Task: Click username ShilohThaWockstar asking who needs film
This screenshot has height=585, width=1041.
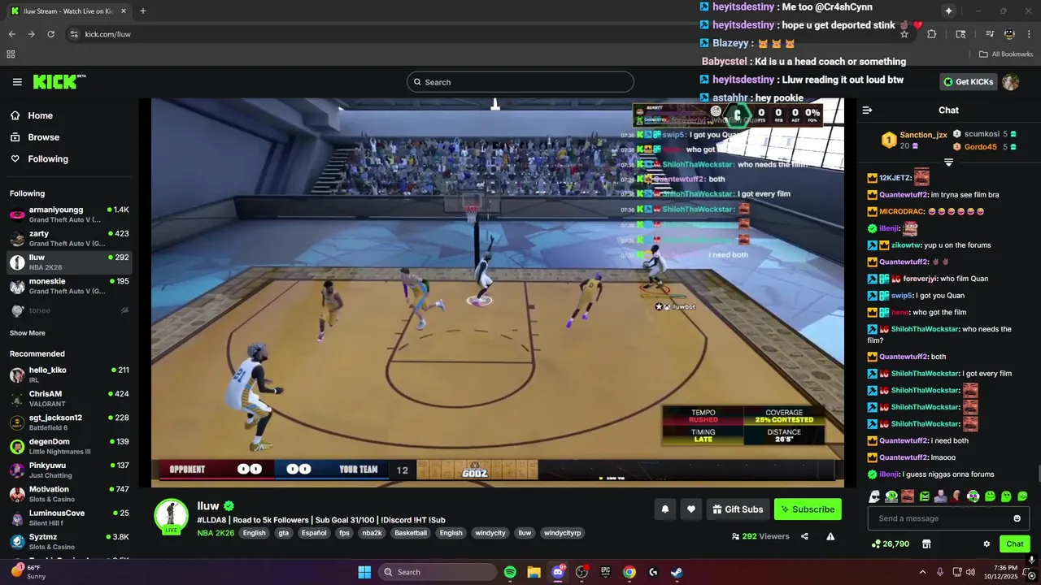Action: [x=925, y=329]
